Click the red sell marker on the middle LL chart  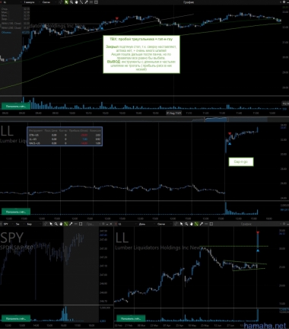tap(230, 133)
